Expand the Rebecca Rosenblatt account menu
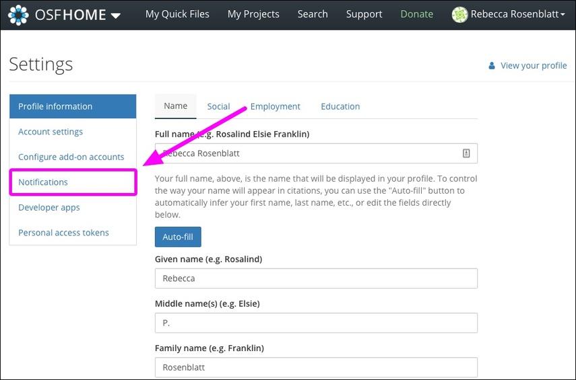This screenshot has width=576, height=380. pos(517,14)
